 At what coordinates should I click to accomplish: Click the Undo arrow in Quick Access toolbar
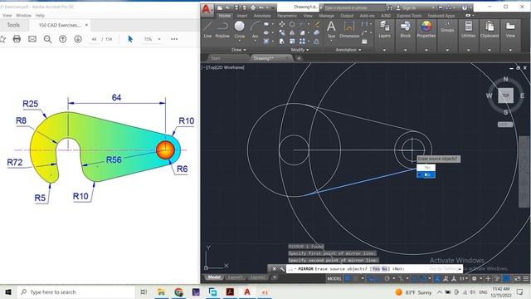click(x=261, y=7)
